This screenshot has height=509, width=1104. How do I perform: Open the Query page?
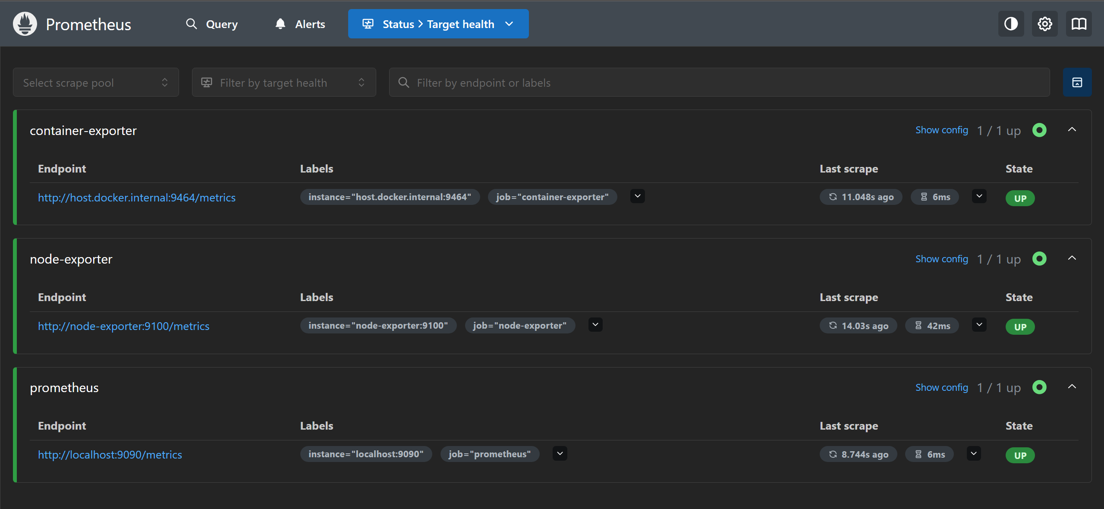211,24
